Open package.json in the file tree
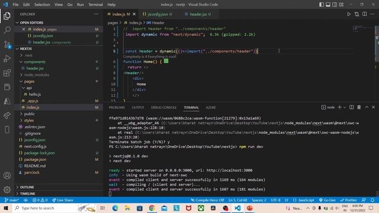The height and width of the screenshot is (213, 379). 59,159
